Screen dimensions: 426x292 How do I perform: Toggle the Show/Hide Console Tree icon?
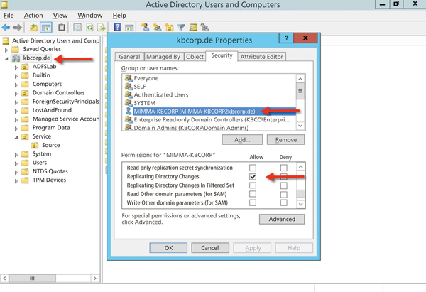[46, 27]
